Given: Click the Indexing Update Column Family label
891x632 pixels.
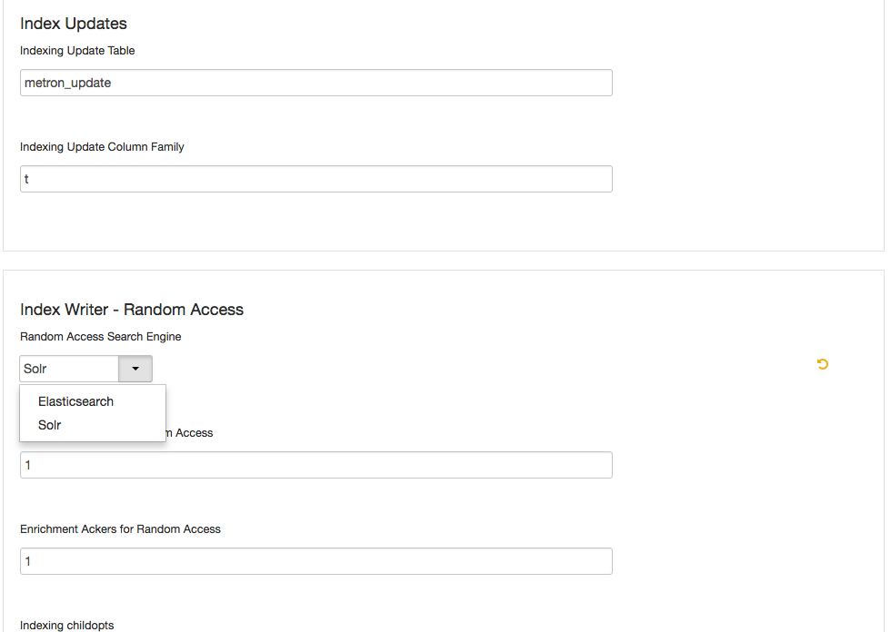Looking at the screenshot, I should tap(102, 147).
